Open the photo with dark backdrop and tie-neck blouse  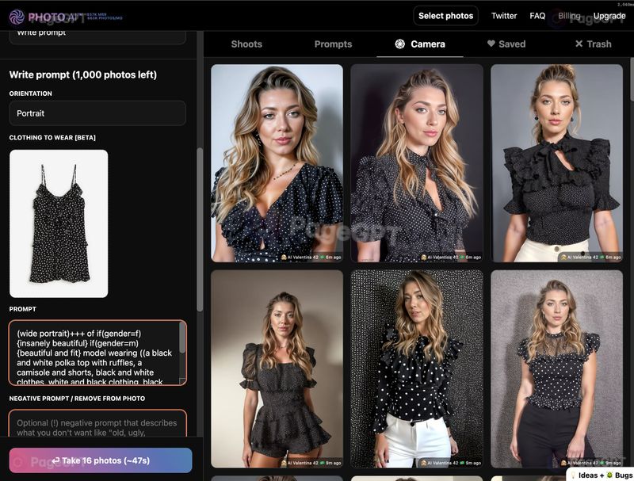[417, 163]
